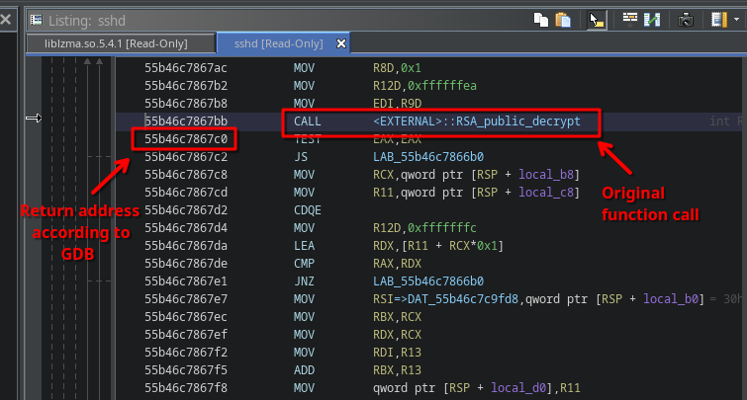
Task: Select address 55b46c7867c0
Action: click(x=186, y=139)
